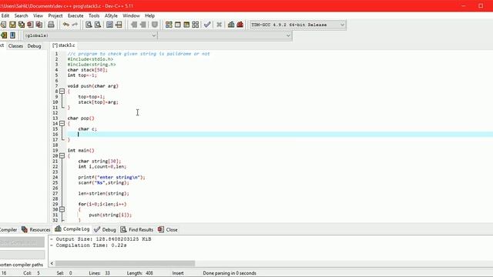Click the Goto line toolbar icon
Screen dimensions: 493x277
[119, 25]
